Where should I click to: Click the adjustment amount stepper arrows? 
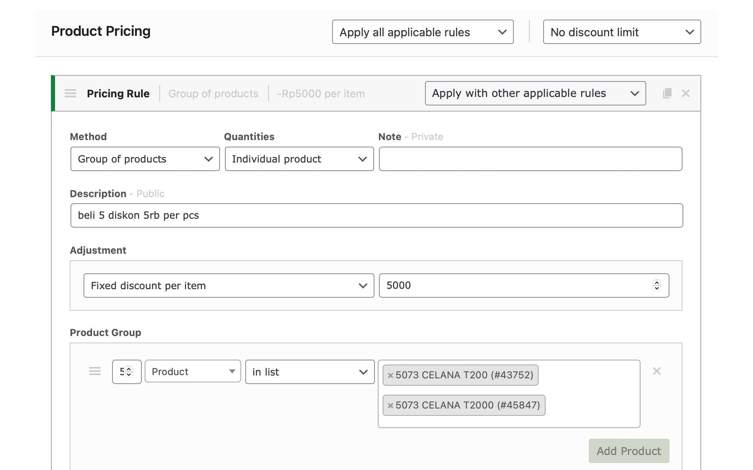(656, 286)
